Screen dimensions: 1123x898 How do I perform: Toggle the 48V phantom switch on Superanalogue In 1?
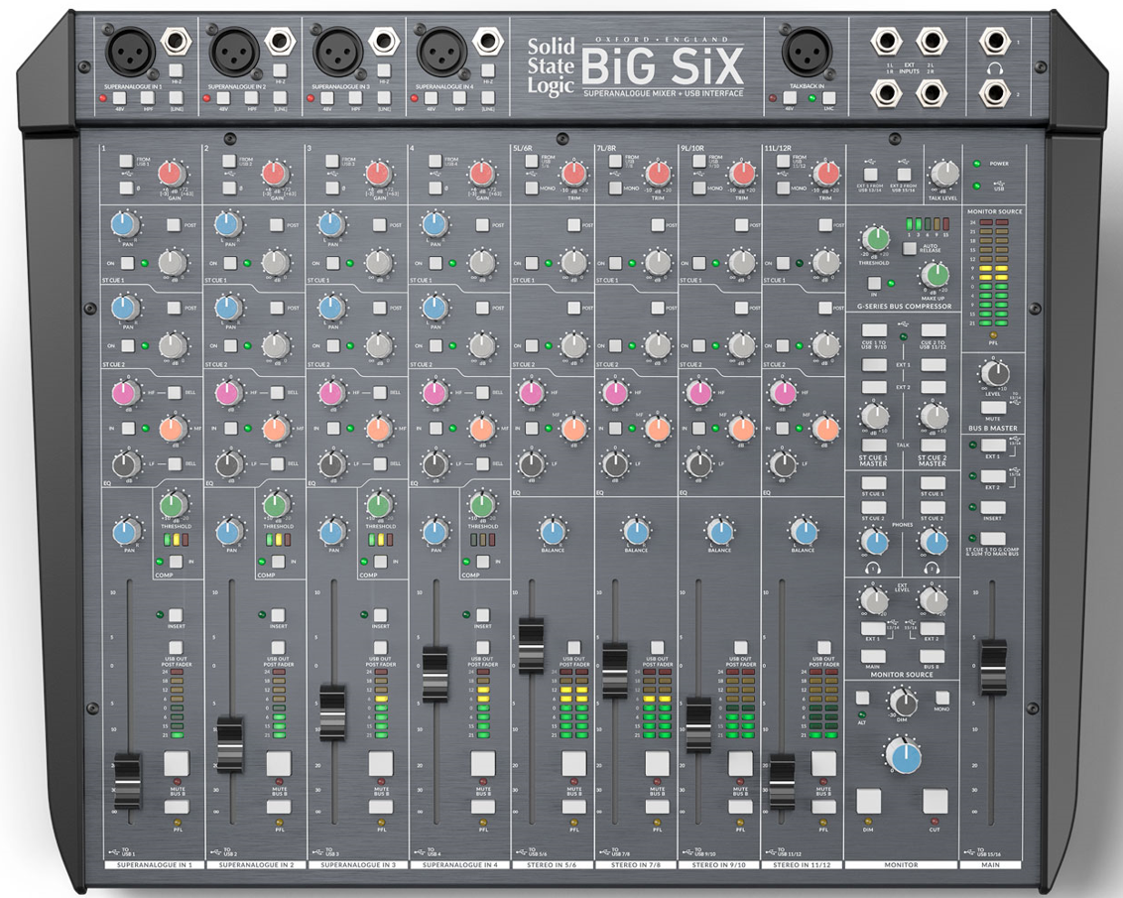click(120, 98)
